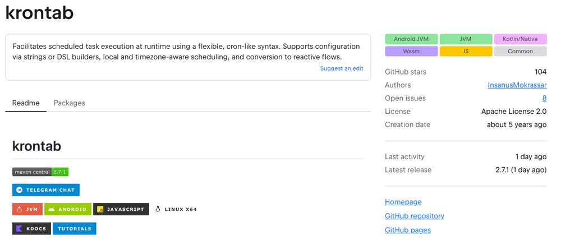The image size is (561, 240).
Task: Click the green Android JVM tag
Action: [x=411, y=39]
